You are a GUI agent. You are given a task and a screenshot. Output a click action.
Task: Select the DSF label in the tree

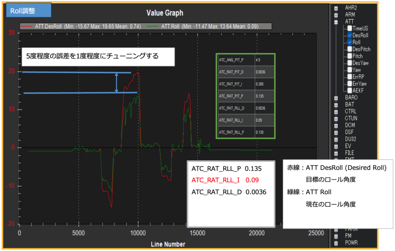click(x=349, y=132)
